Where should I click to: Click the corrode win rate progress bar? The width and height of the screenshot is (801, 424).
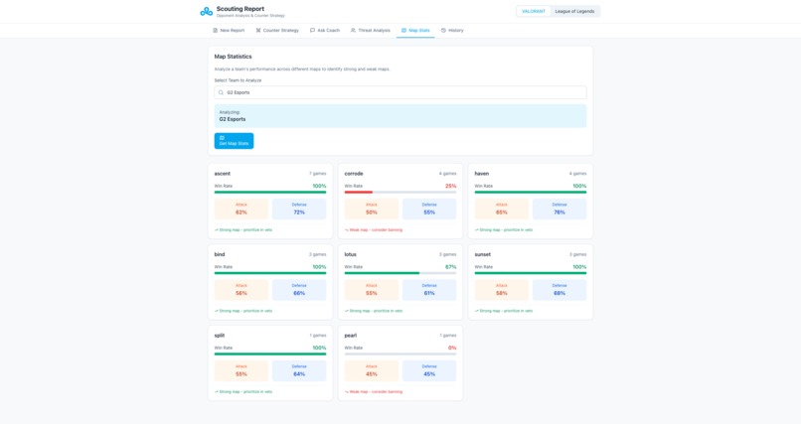point(400,193)
